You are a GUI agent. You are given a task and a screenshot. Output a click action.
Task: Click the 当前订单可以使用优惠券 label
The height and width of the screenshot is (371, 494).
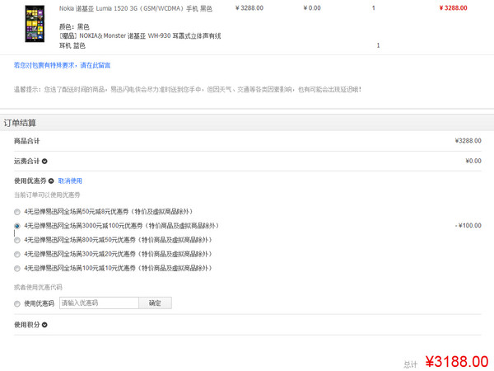(x=47, y=195)
